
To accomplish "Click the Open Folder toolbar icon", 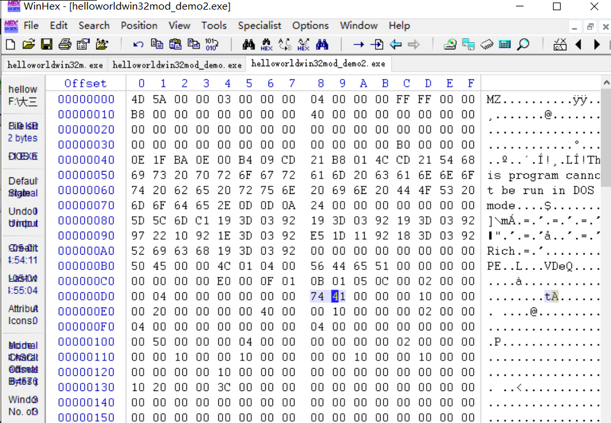I will point(101,45).
